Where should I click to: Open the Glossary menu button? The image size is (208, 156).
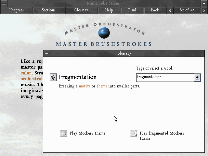point(82,10)
